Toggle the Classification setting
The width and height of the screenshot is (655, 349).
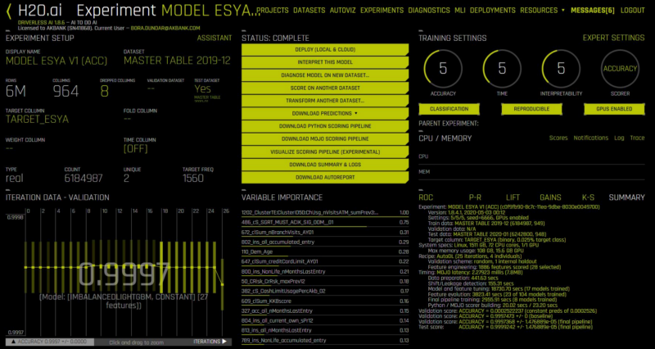coord(449,109)
